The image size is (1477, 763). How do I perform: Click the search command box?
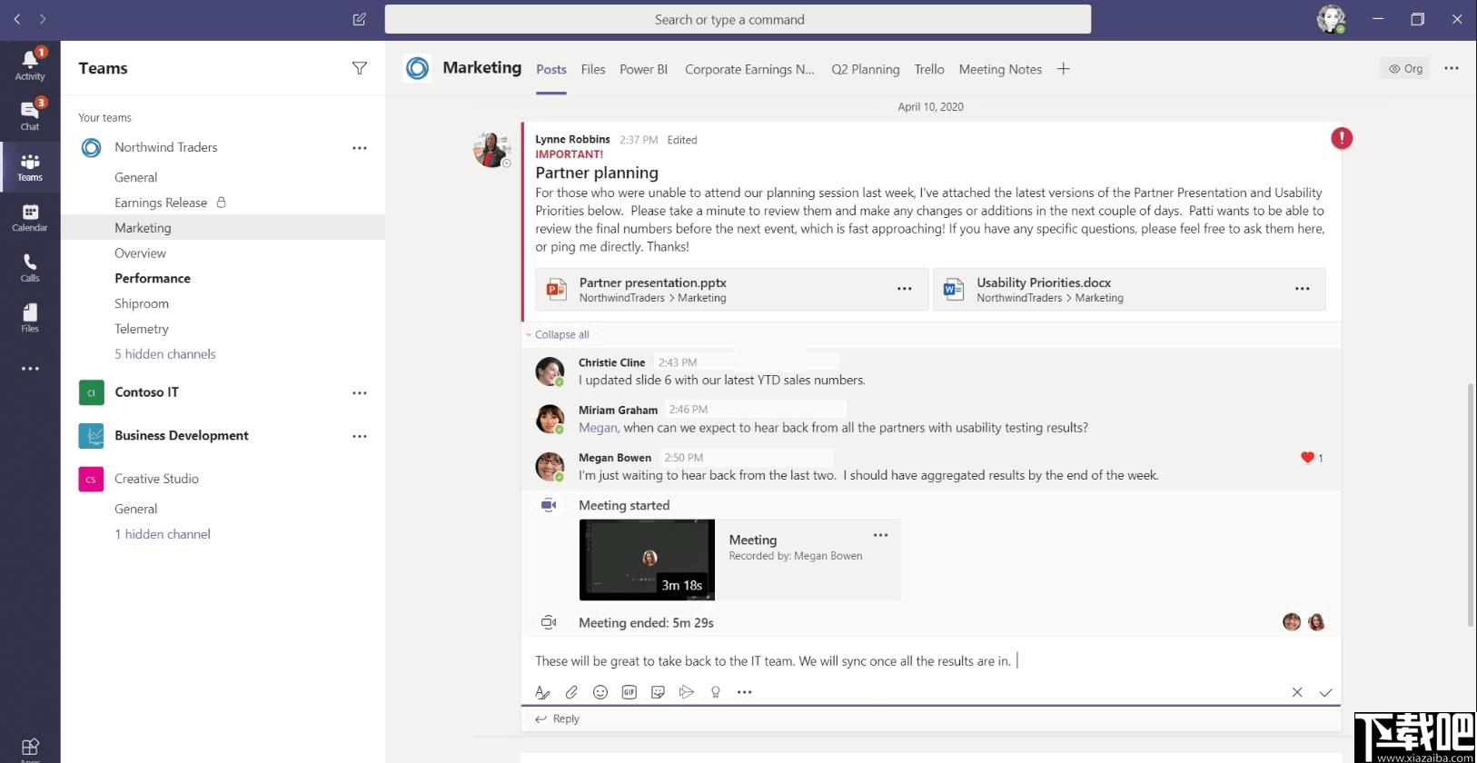[738, 19]
